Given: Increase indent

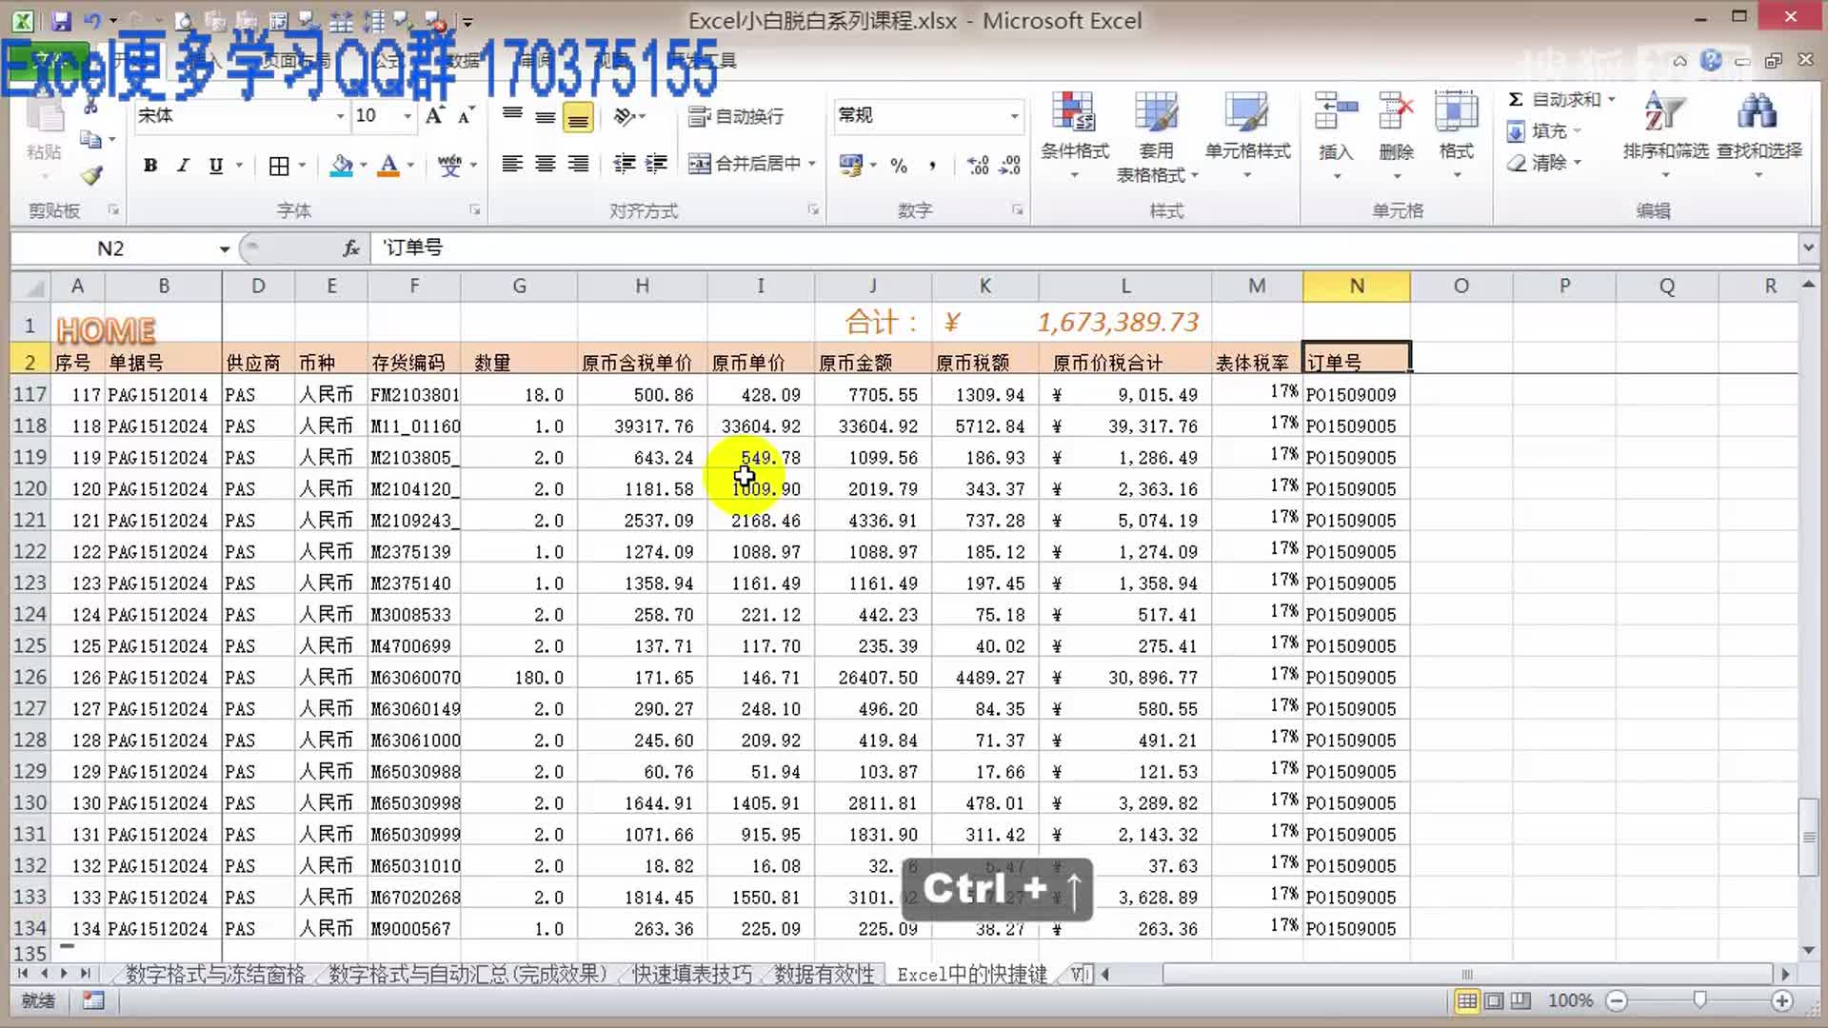Looking at the screenshot, I should tap(657, 165).
